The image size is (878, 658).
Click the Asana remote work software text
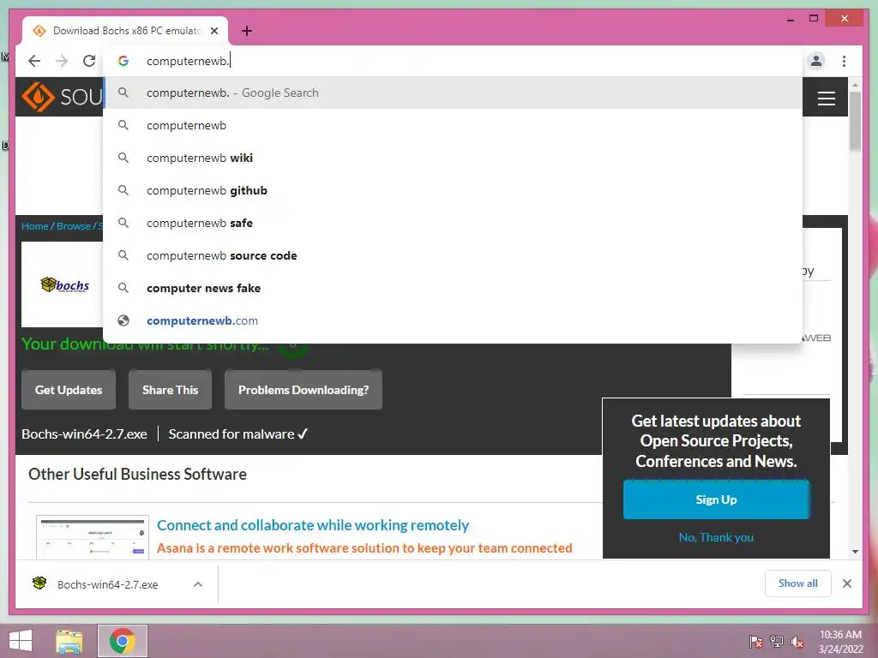pyautogui.click(x=364, y=547)
